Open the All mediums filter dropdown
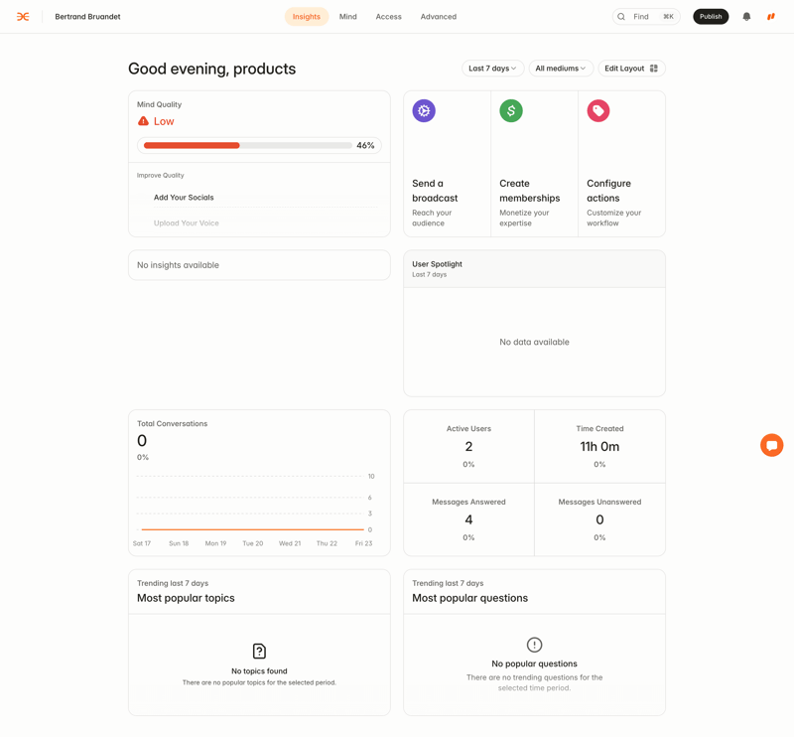 click(560, 69)
